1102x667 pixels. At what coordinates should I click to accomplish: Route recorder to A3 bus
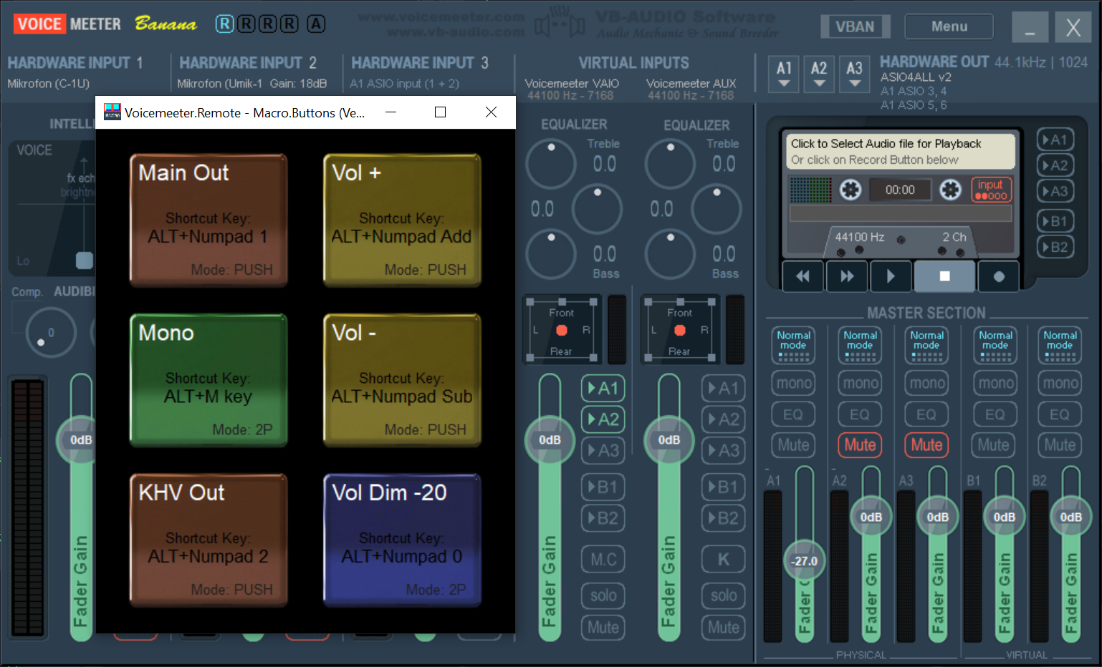click(x=1055, y=191)
